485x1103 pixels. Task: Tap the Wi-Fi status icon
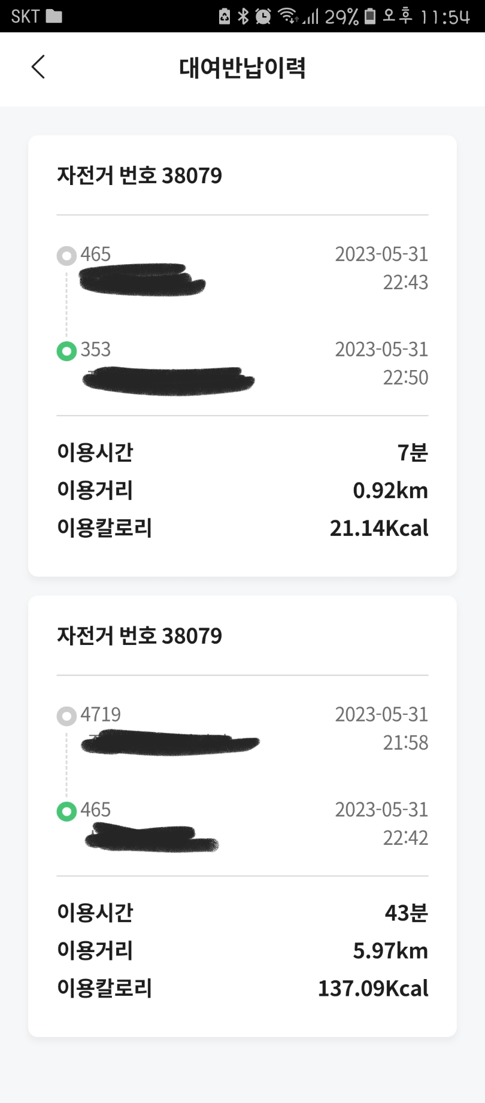[x=288, y=16]
